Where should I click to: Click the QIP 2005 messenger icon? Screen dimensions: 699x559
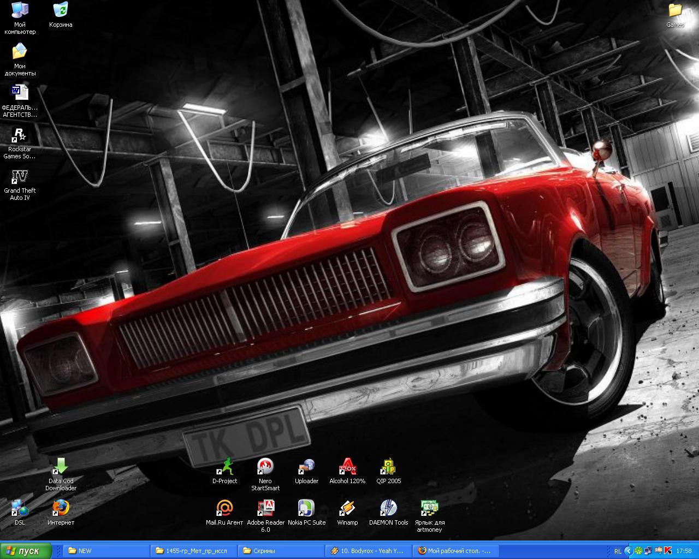point(388,467)
